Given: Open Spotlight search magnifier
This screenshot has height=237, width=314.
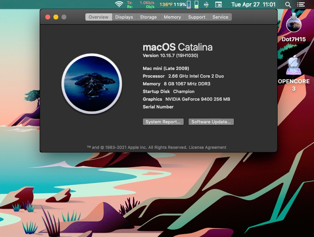Looking at the screenshot, I should coord(288,4).
